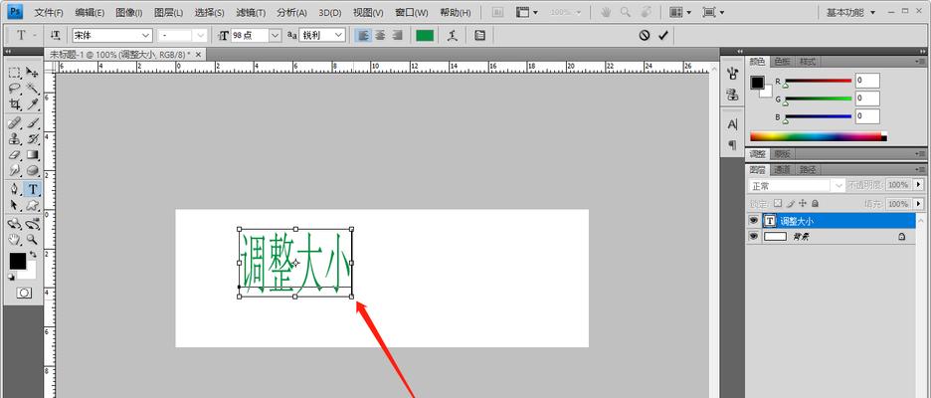Open the Type tool preset picker
The width and height of the screenshot is (931, 398).
click(x=24, y=36)
